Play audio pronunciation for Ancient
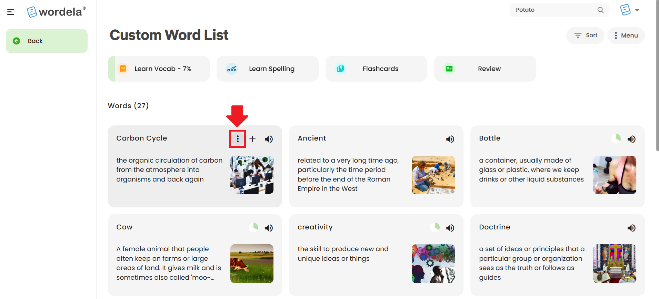 [x=450, y=139]
